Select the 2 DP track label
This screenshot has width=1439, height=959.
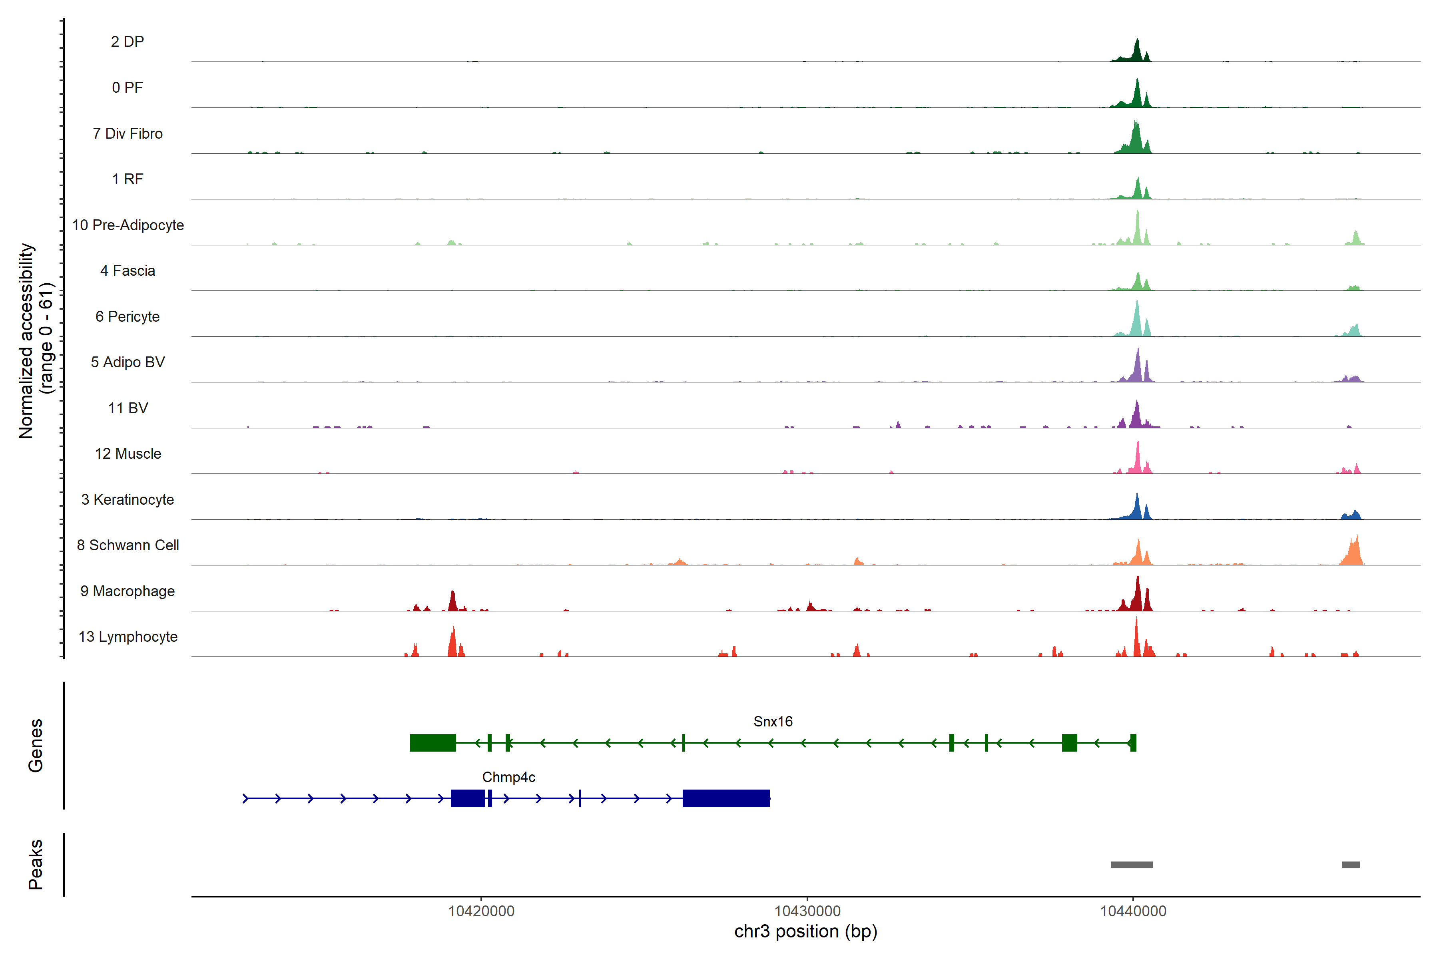[x=127, y=42]
